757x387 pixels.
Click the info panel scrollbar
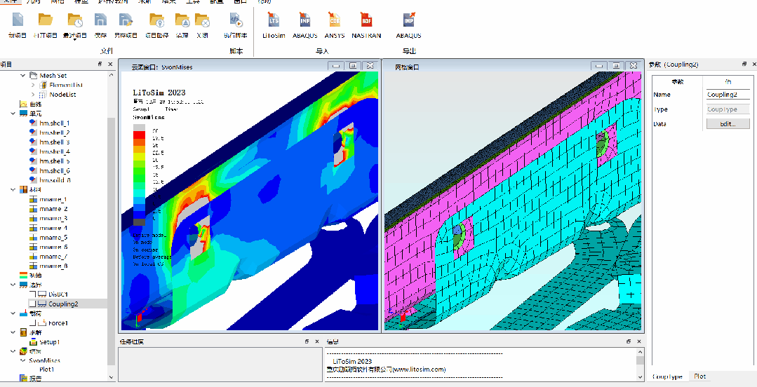[x=640, y=360]
